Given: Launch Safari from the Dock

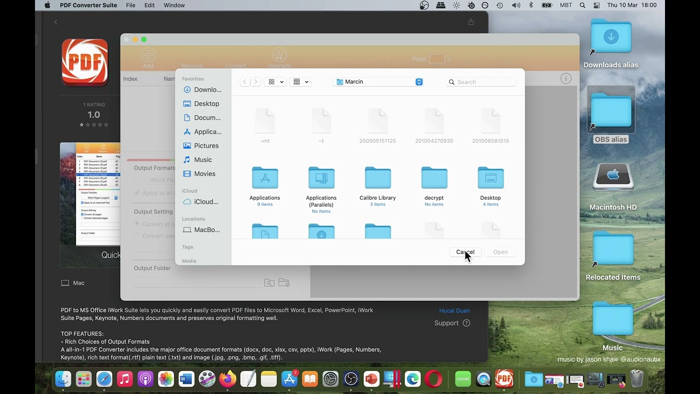Looking at the screenshot, I should [104, 379].
